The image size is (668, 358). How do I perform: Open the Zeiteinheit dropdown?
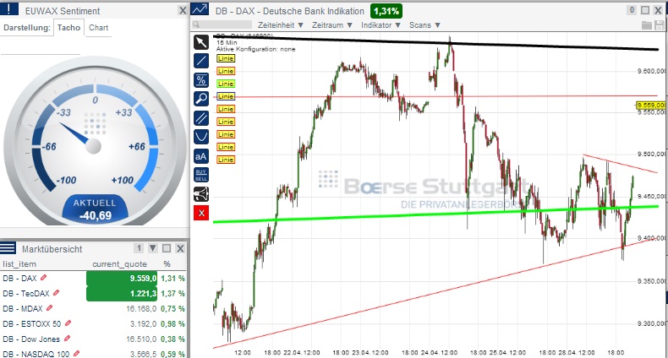click(x=281, y=25)
